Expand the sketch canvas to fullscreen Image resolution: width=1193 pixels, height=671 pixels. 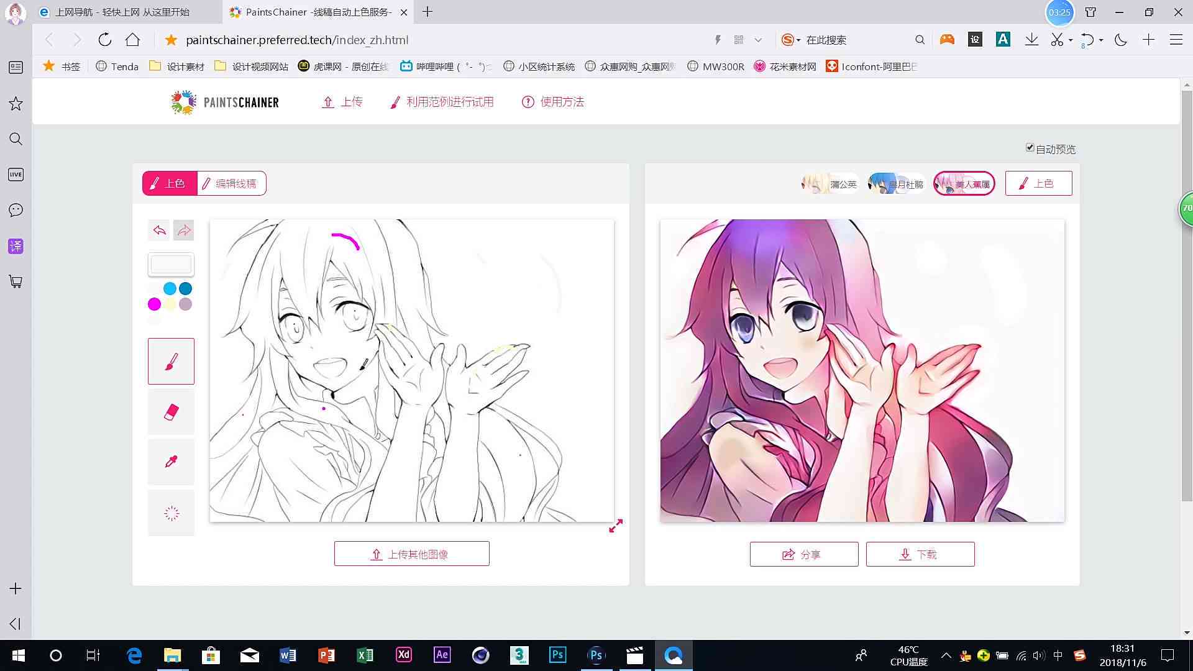pyautogui.click(x=616, y=526)
